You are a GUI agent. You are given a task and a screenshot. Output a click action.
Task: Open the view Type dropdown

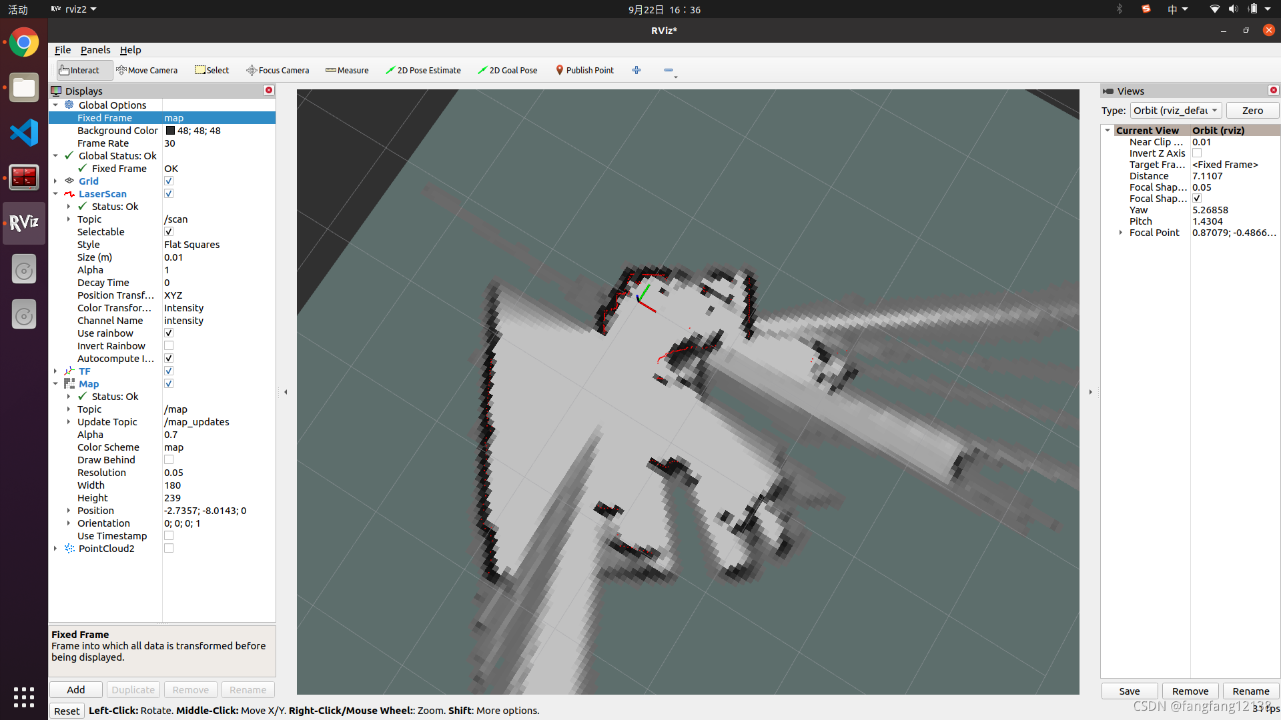(x=1176, y=111)
